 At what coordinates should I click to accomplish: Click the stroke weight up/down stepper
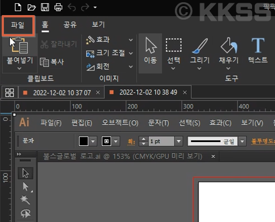(144, 141)
